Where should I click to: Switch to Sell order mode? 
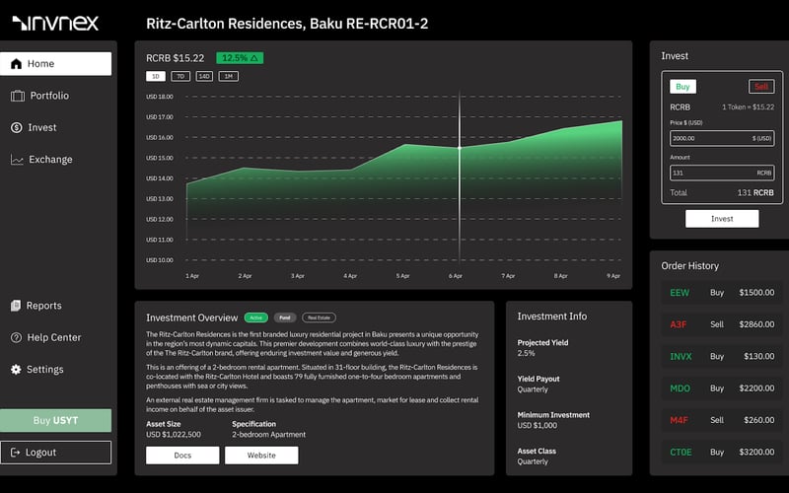[761, 87]
